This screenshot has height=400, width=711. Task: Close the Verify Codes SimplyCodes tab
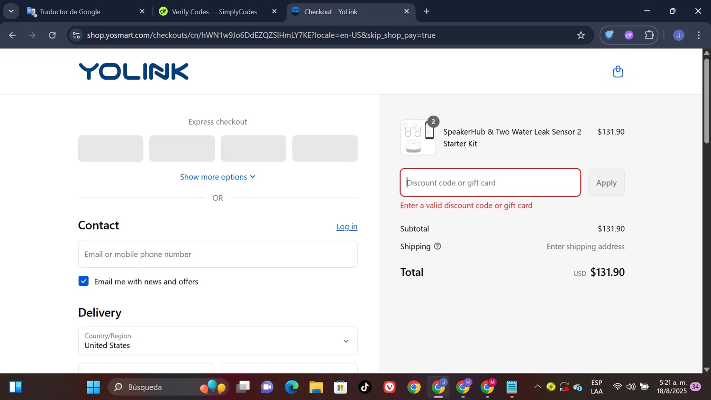[x=274, y=11]
